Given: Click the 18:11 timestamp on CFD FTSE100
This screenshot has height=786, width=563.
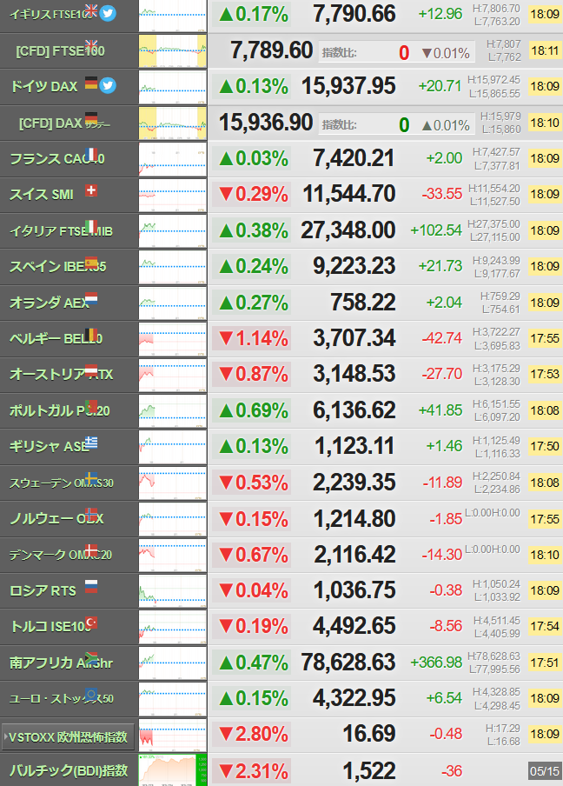Looking at the screenshot, I should pyautogui.click(x=545, y=50).
